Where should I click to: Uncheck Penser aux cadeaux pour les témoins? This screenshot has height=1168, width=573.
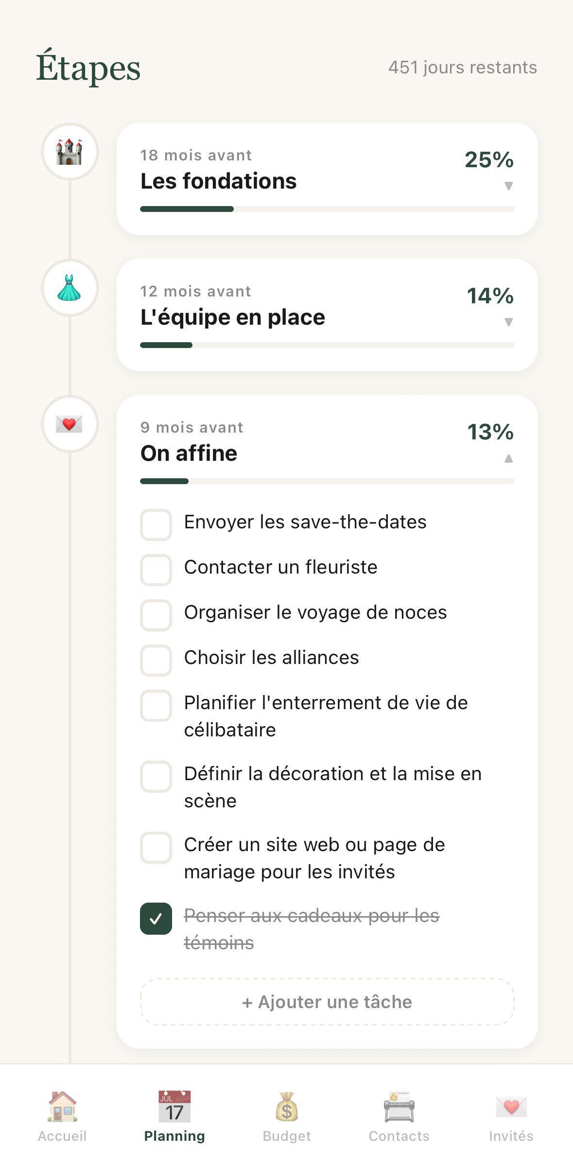(x=156, y=919)
